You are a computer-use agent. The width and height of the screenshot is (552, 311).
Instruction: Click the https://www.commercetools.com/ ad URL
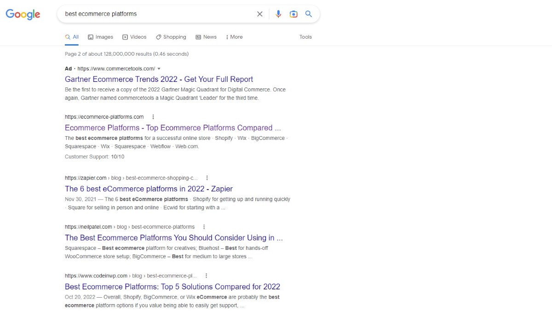pyautogui.click(x=116, y=69)
